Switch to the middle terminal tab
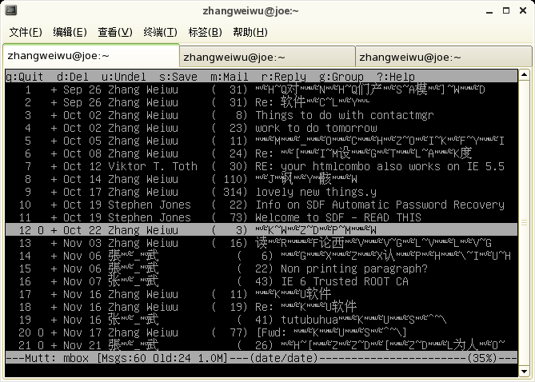Viewport: 535px width, 382px height. 267,57
